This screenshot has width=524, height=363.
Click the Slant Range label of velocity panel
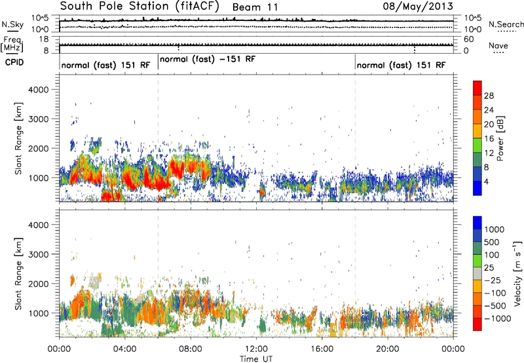pyautogui.click(x=18, y=273)
